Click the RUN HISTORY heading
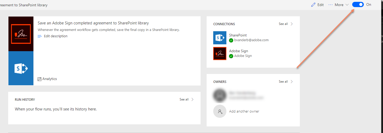Screen dimensions: 383x133 [x=25, y=100]
